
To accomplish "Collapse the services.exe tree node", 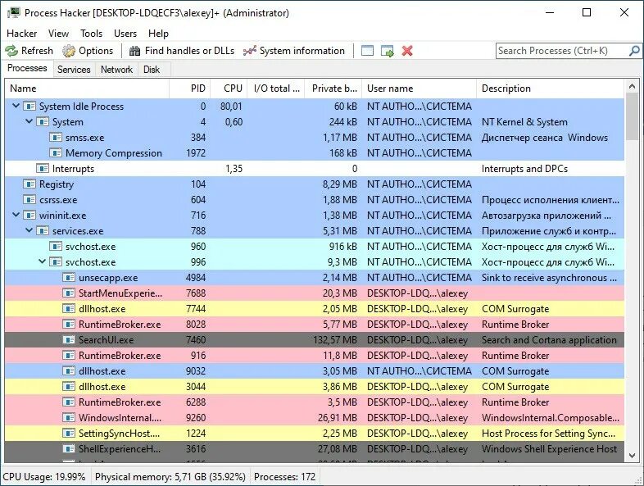I will pos(29,230).
